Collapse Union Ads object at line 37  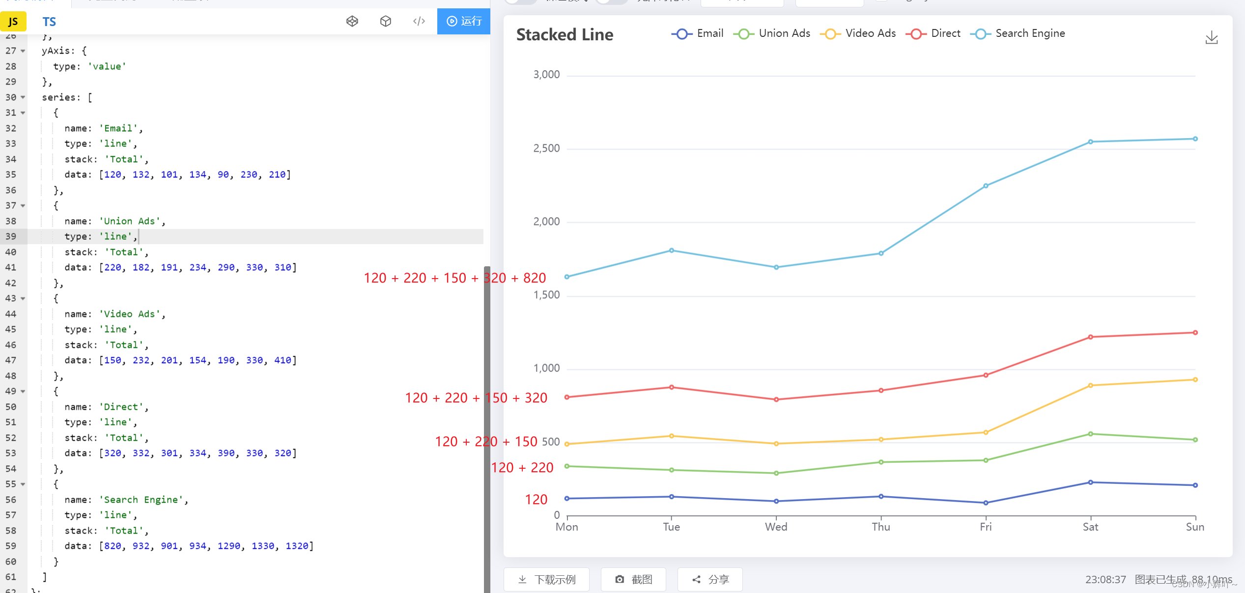(23, 205)
